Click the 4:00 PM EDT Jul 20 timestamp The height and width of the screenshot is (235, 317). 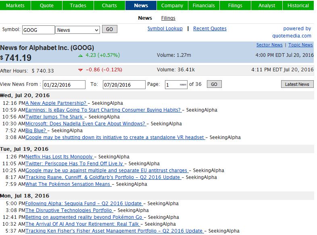pyautogui.click(x=284, y=55)
